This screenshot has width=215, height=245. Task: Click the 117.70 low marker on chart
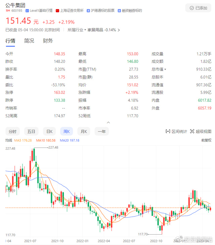[143, 234]
